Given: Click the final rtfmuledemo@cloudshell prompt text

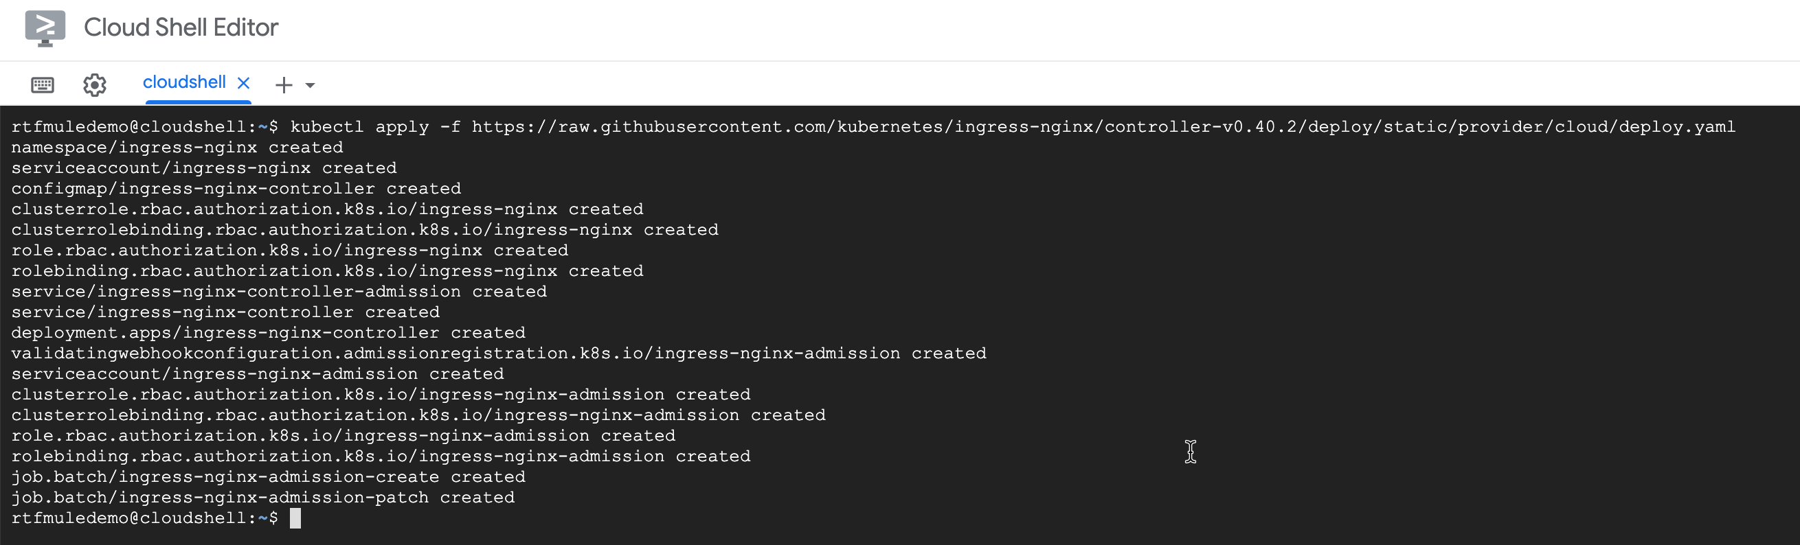Looking at the screenshot, I should [145, 518].
